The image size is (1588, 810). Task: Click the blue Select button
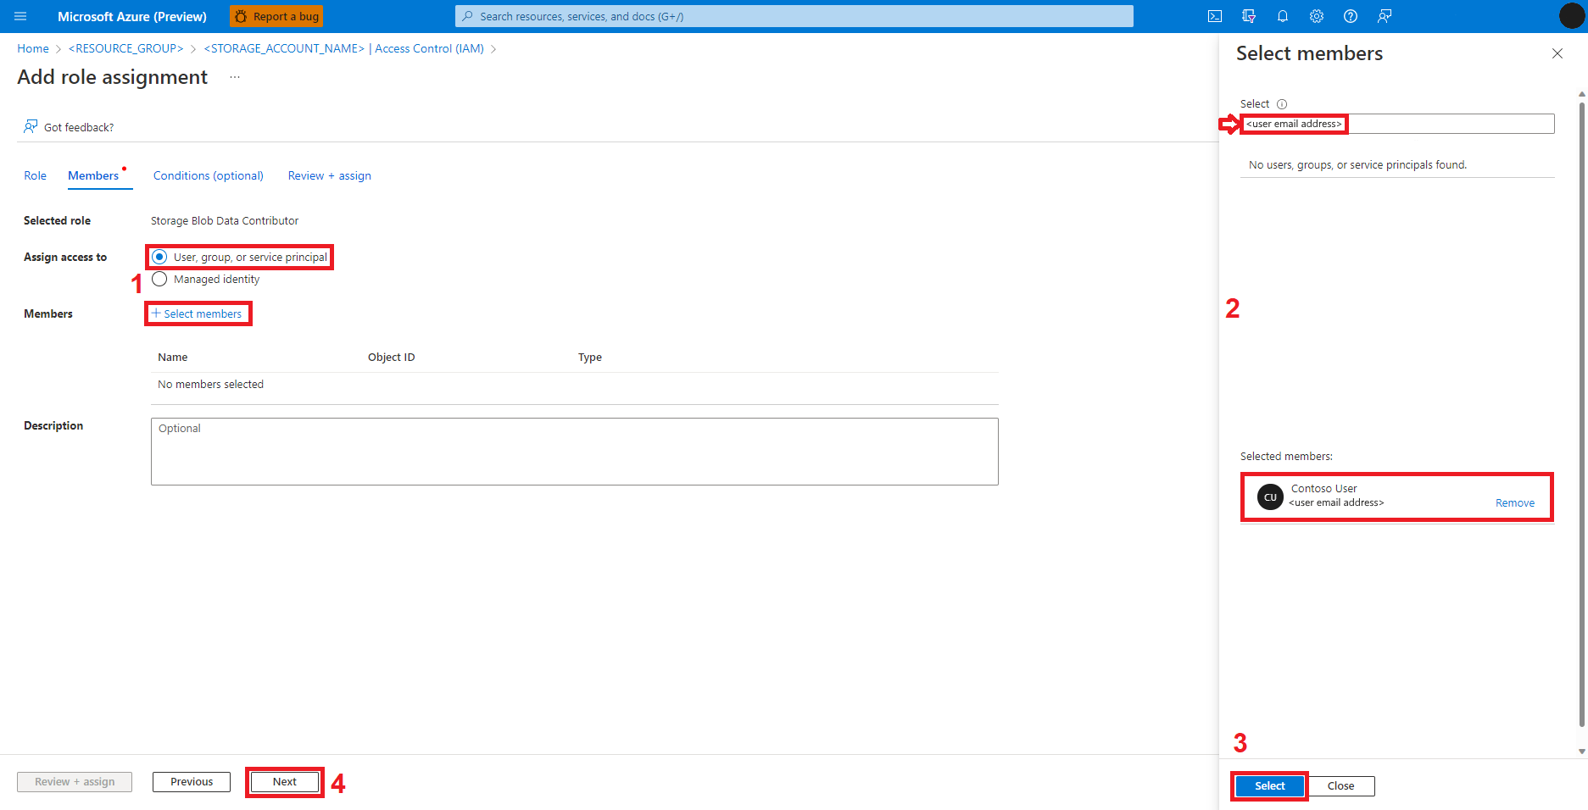click(1269, 785)
